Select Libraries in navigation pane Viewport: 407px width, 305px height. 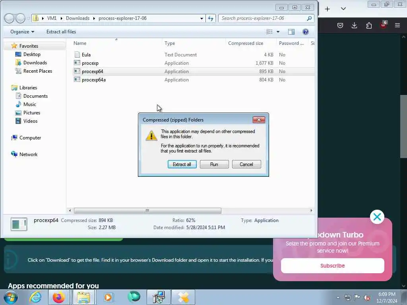coord(28,88)
